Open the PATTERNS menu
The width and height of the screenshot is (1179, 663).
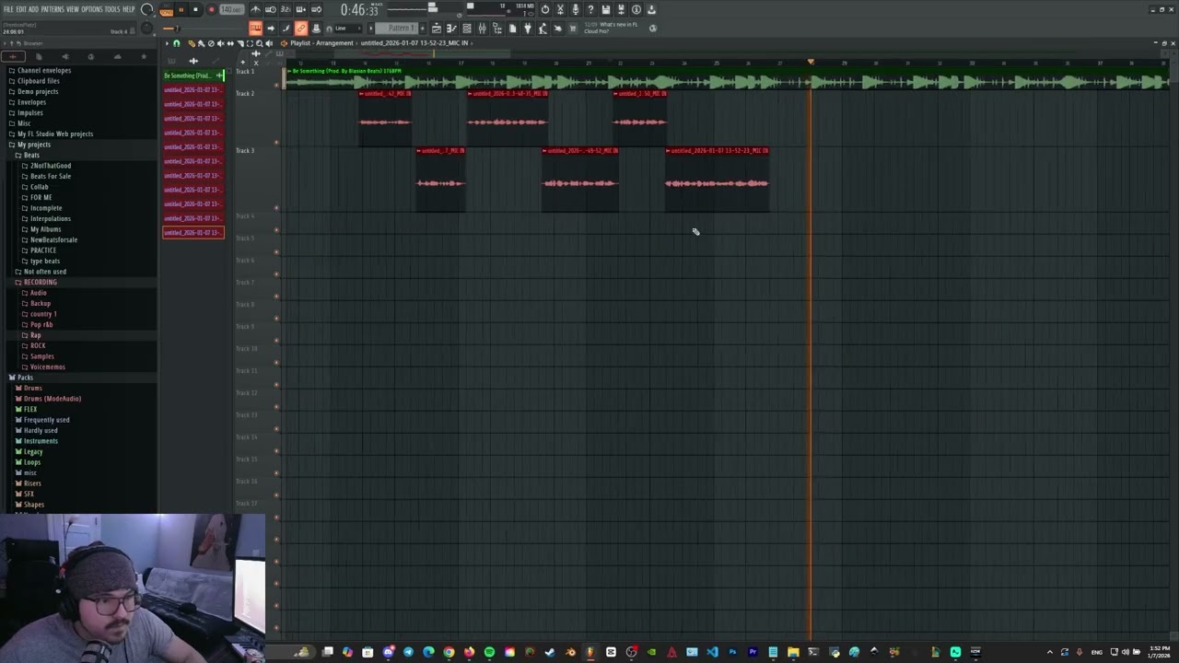(x=53, y=9)
